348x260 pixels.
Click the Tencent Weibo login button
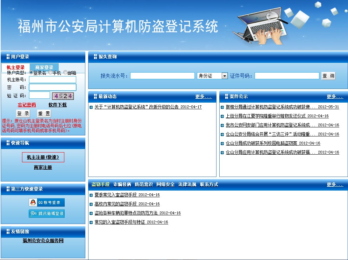click(47, 214)
